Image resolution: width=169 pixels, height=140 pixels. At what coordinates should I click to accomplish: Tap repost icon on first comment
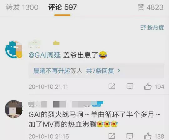[112, 86]
